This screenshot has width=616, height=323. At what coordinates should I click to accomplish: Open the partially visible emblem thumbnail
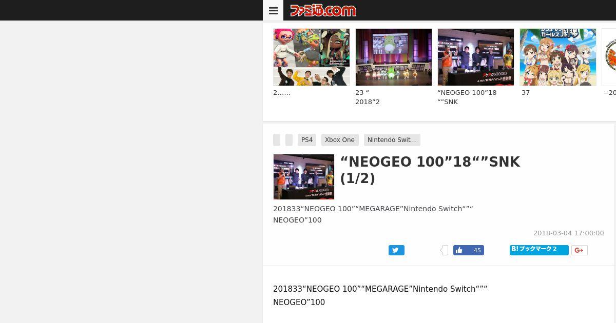[609, 57]
